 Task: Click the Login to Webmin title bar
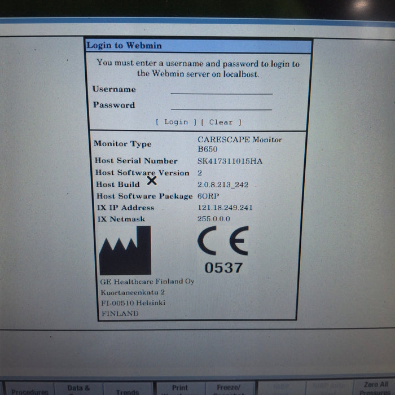[x=199, y=46]
